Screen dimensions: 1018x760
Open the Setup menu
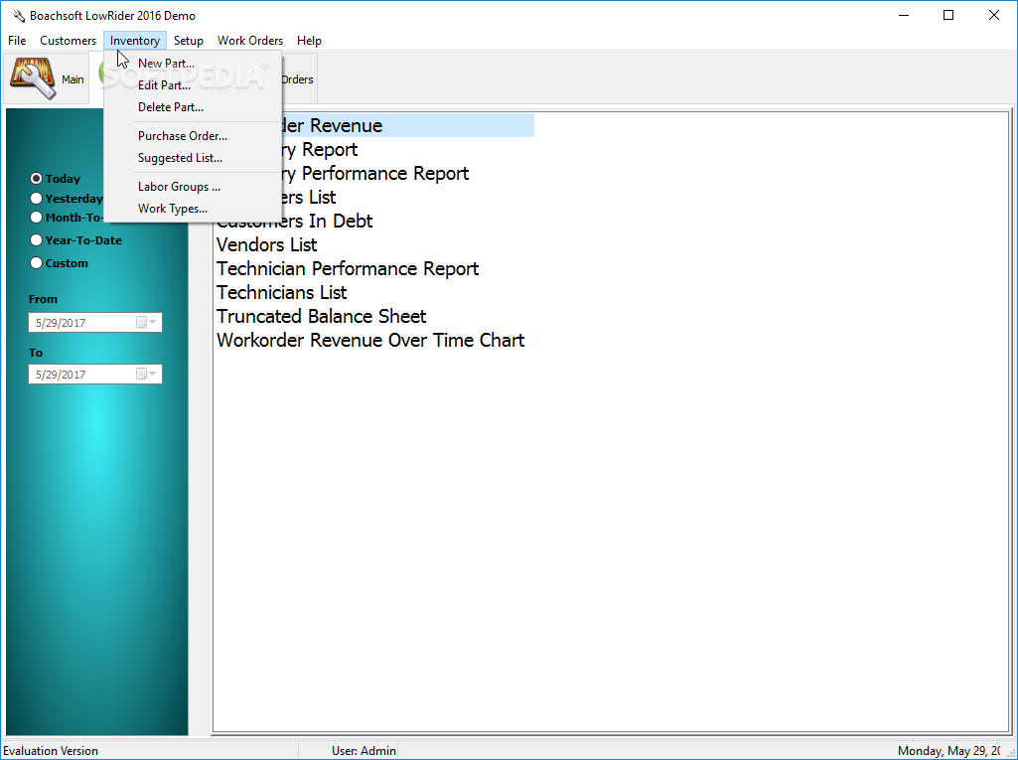tap(189, 41)
